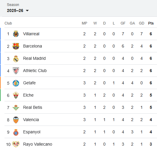Click the Real Madrid crest icon

16,59
